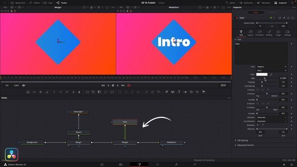Select the Square node

78,132
